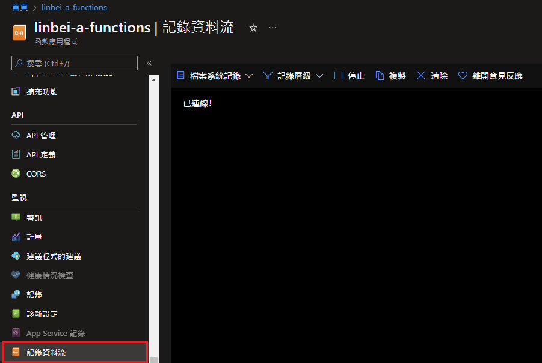542x363 pixels.
Task: Click the copy pages icon
Action: 380,75
